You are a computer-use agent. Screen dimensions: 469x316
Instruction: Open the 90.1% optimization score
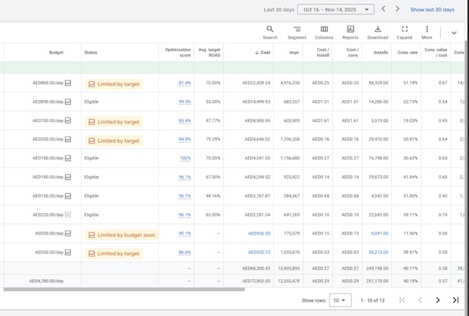[x=185, y=233]
